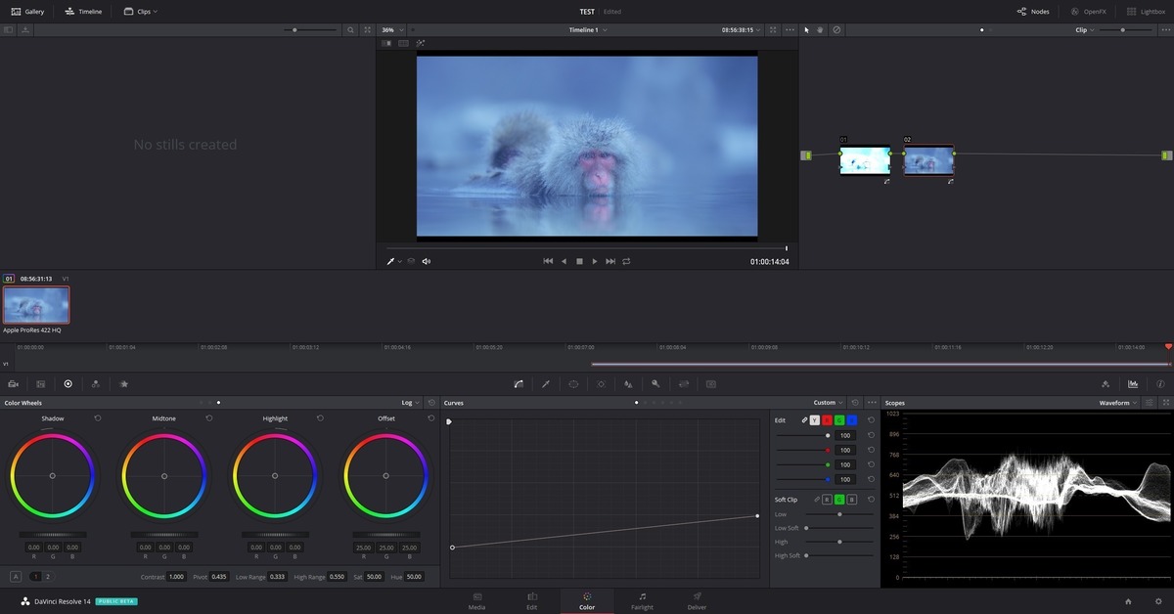Open Curves palette three-dot options menu
1174x614 pixels.
(x=872, y=403)
